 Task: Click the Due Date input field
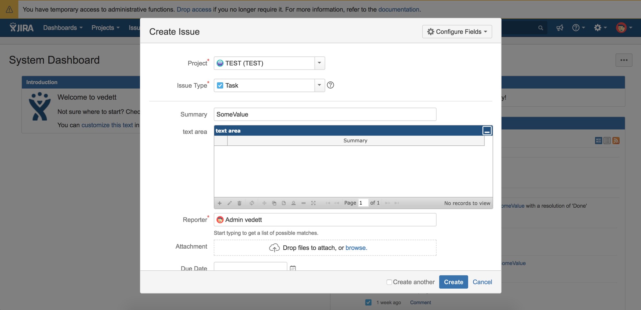point(250,266)
